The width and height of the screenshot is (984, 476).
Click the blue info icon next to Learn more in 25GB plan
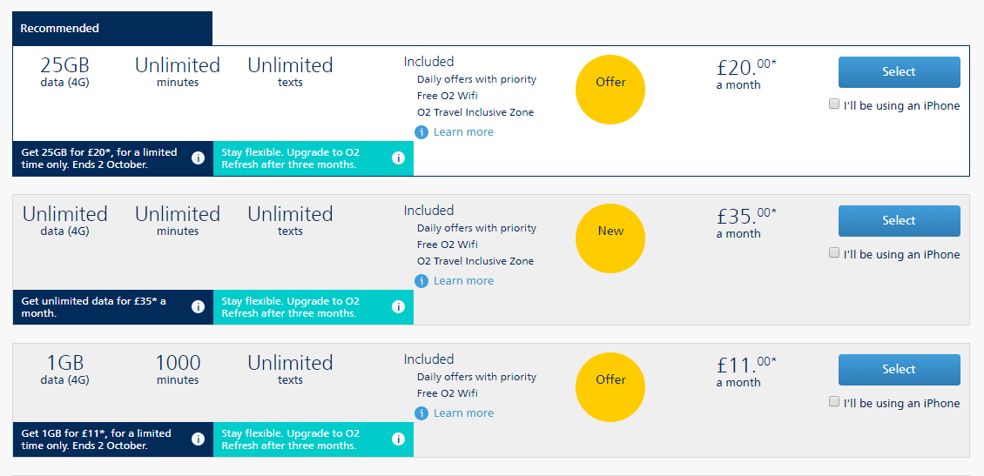click(x=421, y=132)
